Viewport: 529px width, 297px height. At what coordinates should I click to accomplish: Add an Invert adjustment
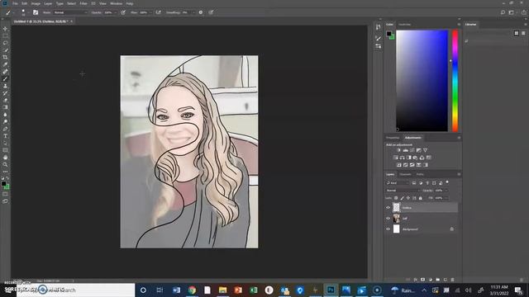click(x=399, y=165)
